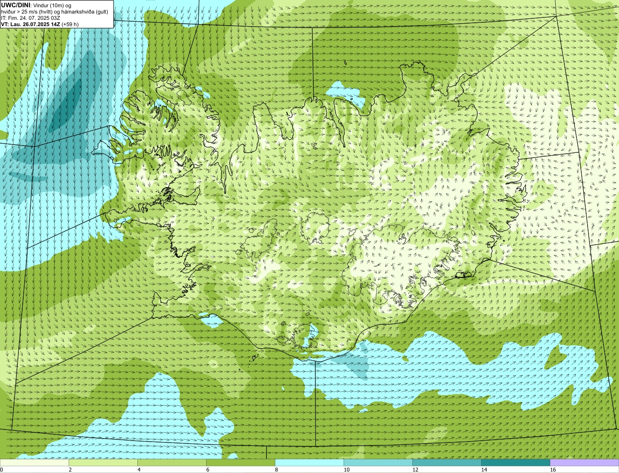
Task: Click the legend scale value '8'
Action: tap(277, 470)
